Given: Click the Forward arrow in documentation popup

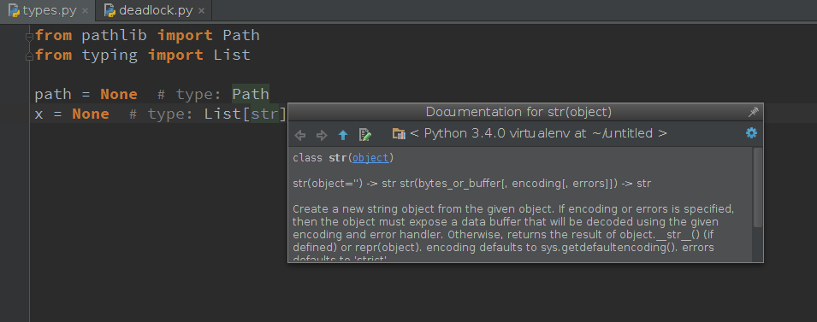Looking at the screenshot, I should point(322,135).
